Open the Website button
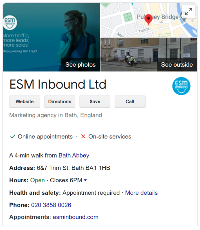This screenshot has height=230, width=200. click(25, 102)
